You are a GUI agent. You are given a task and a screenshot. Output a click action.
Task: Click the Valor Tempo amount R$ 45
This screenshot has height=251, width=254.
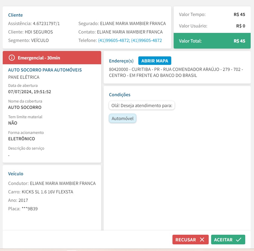[240, 14]
